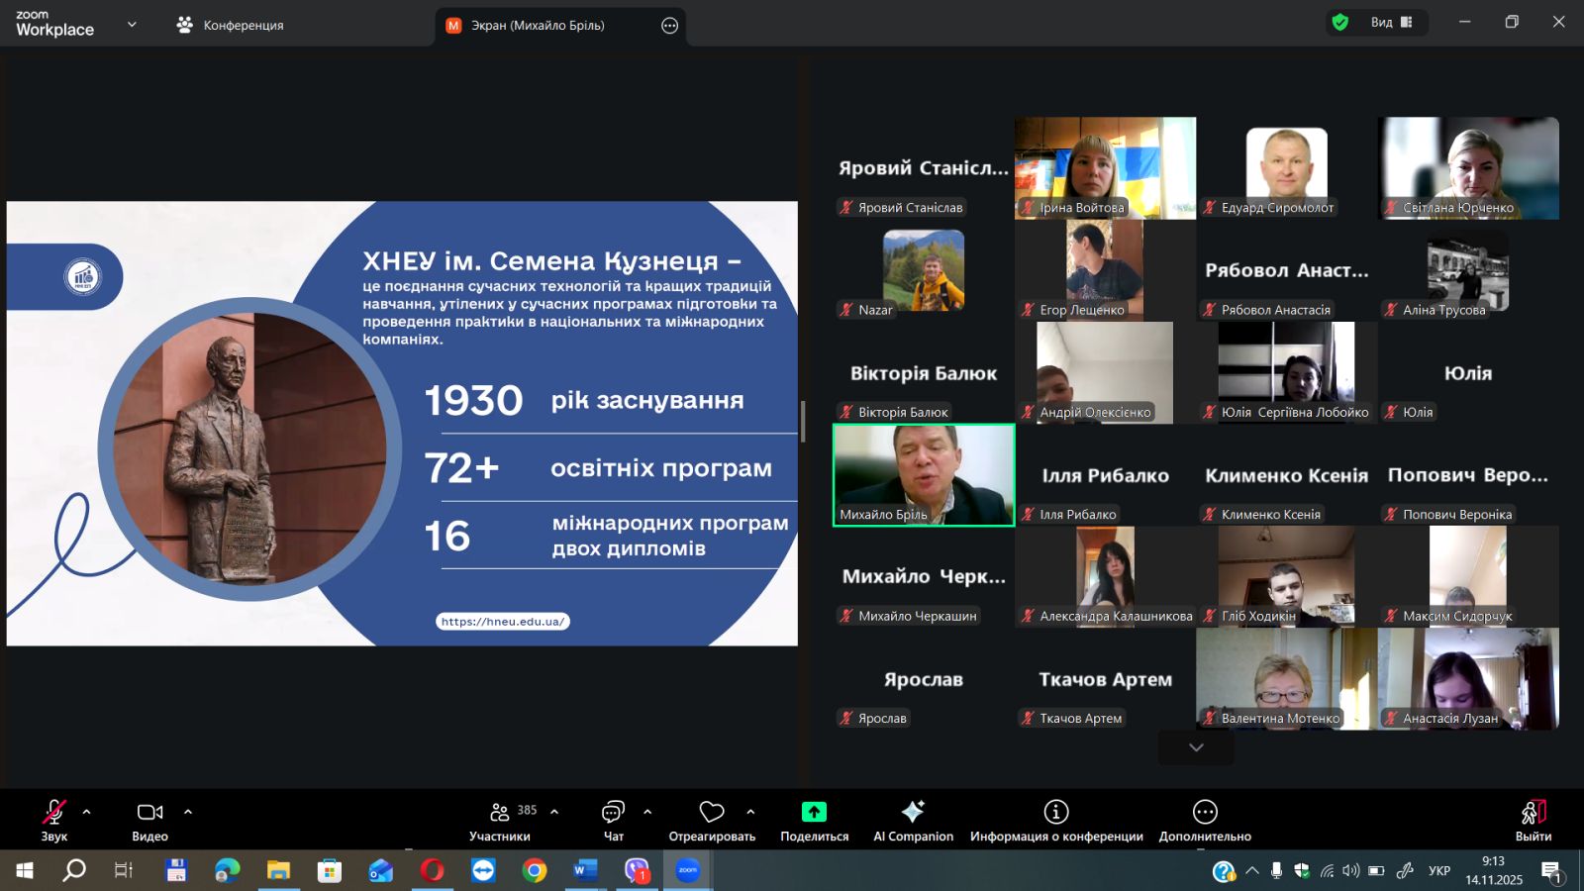The width and height of the screenshot is (1584, 891).
Task: Show conference information
Action: (x=1056, y=813)
